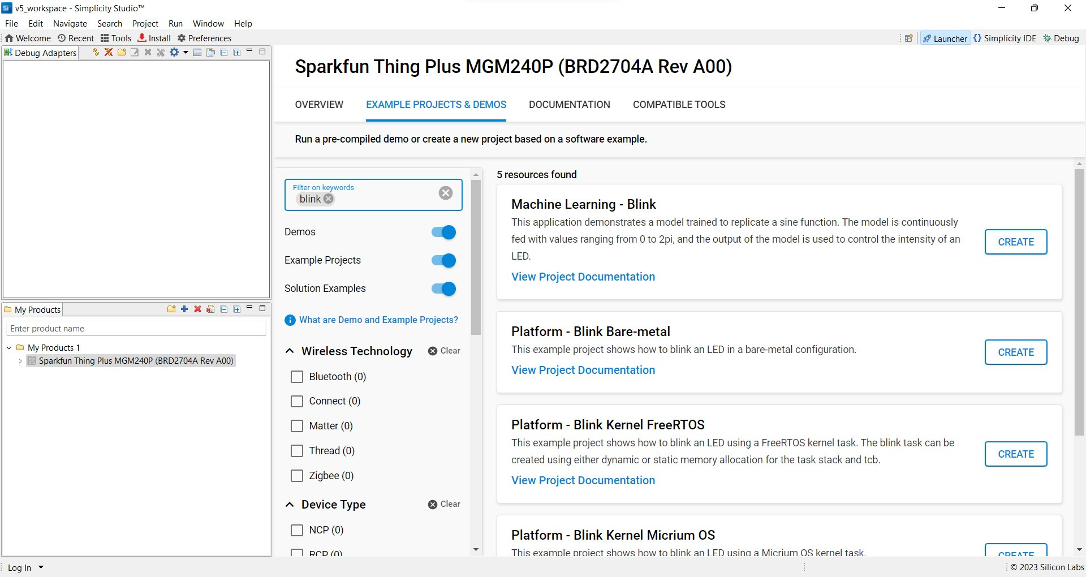Image resolution: width=1086 pixels, height=577 pixels.
Task: Check the Thread (0) checkbox
Action: click(297, 451)
